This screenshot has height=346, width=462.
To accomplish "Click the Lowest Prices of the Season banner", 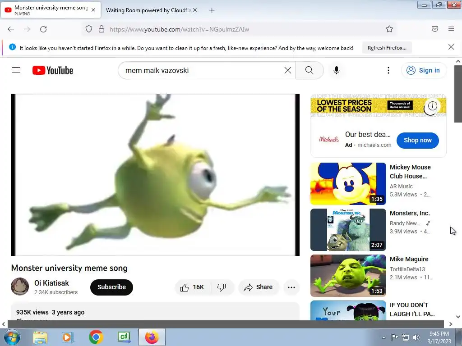I will pos(379,106).
